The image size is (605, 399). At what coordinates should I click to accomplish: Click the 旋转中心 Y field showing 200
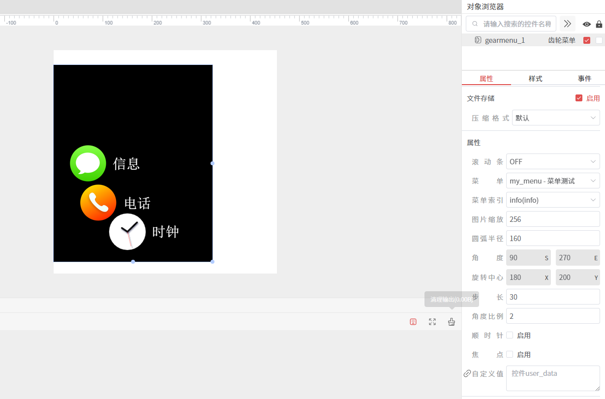point(578,277)
